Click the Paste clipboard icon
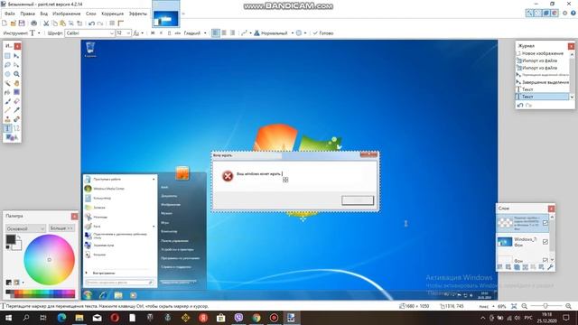This screenshot has width=578, height=325. (62, 23)
